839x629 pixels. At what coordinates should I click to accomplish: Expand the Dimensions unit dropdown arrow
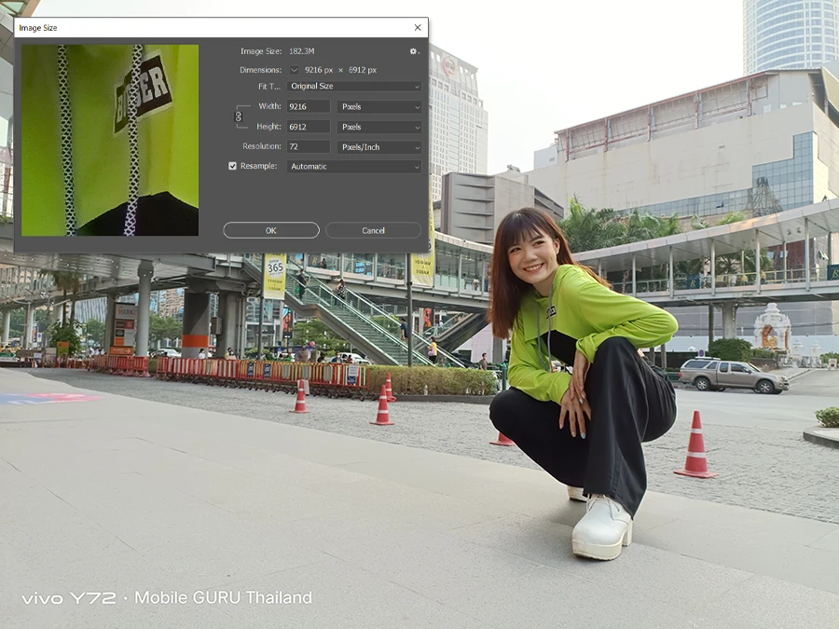click(x=295, y=70)
